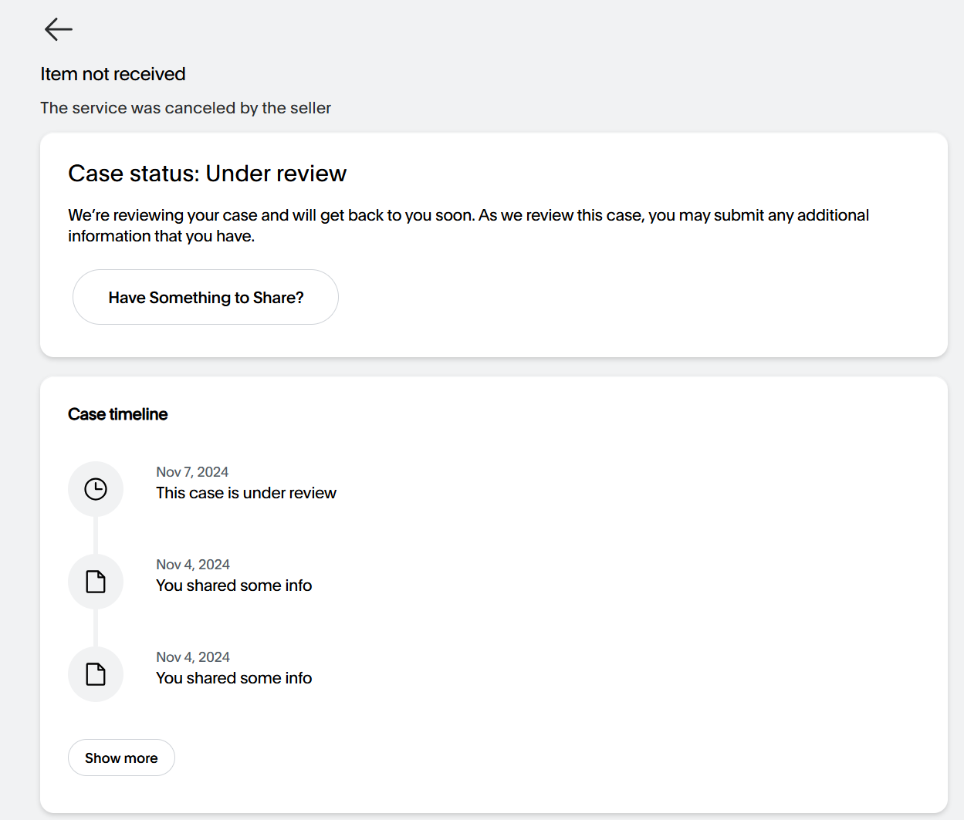Click the document icon of the last timeline entry

tap(96, 674)
